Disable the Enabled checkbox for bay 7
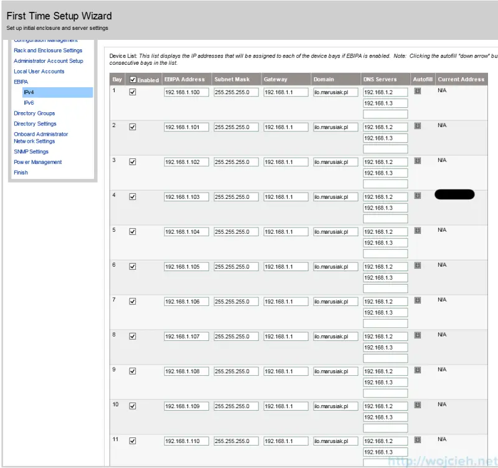The height and width of the screenshot is (468, 498). 133,302
